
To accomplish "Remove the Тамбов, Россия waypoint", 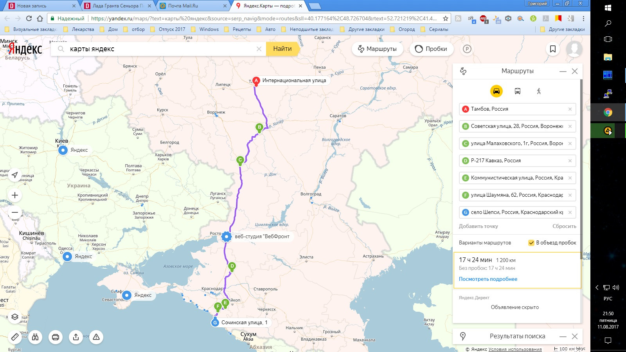I will coord(570,109).
